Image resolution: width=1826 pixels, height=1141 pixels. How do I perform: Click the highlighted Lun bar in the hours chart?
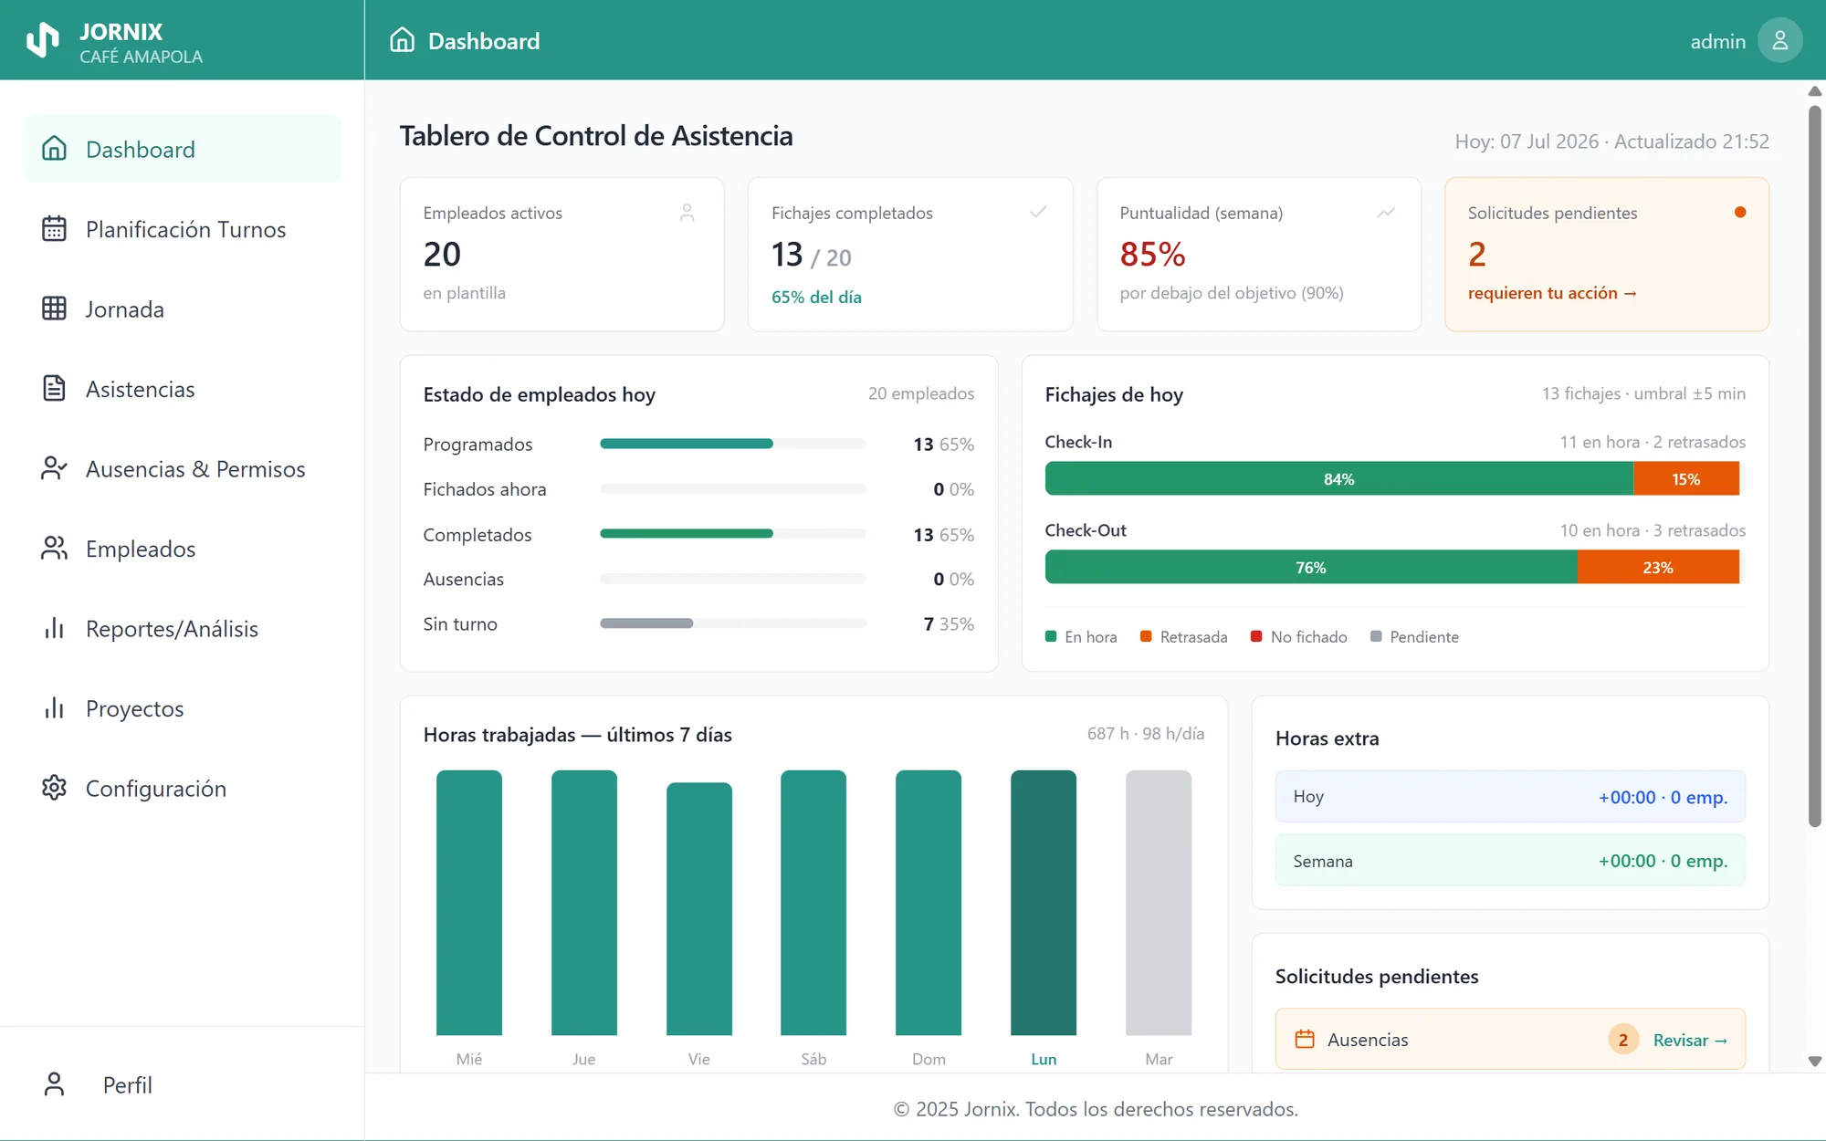click(x=1044, y=903)
